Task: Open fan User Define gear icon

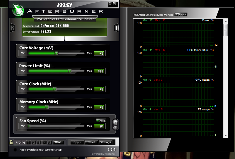Action: [115, 124]
